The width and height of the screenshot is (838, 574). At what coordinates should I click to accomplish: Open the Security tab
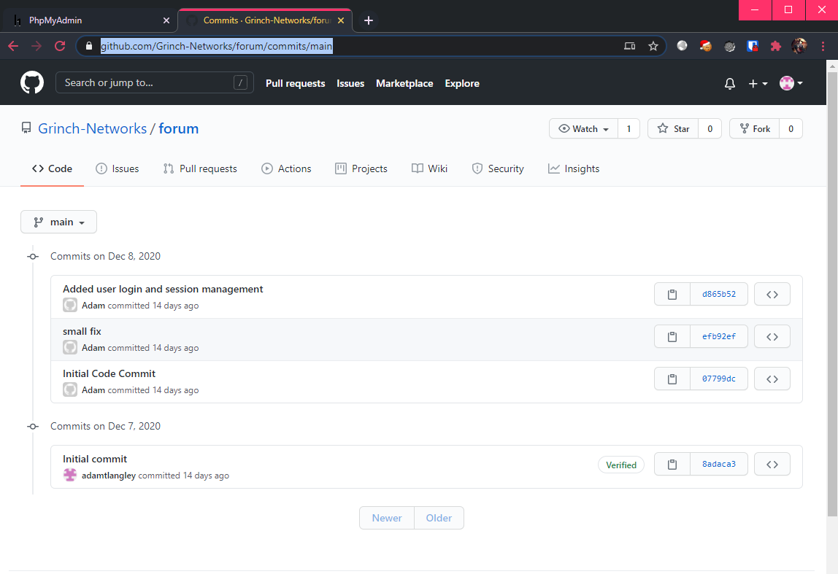pos(498,168)
